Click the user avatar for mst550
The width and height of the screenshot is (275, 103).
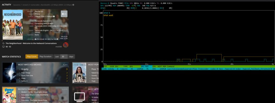(x=66, y=45)
